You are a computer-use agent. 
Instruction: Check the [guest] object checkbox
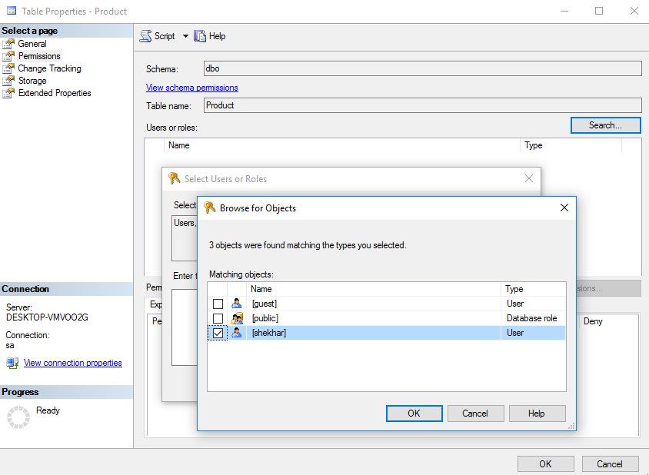217,303
